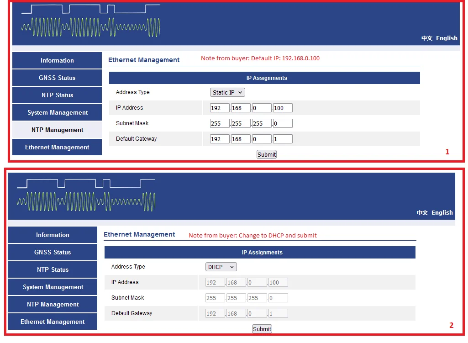Click Submit button in top panel
Screen dimensions: 468x343
click(267, 154)
